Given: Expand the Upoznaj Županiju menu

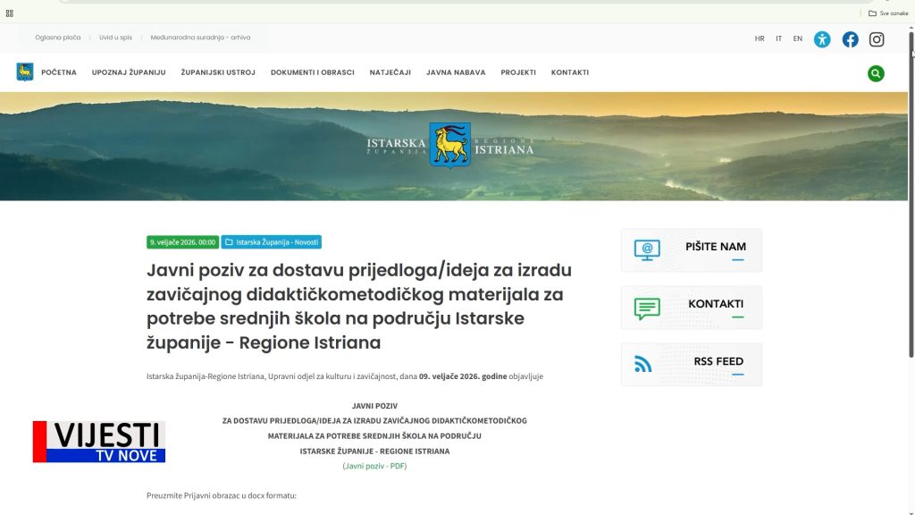Looking at the screenshot, I should coord(129,72).
